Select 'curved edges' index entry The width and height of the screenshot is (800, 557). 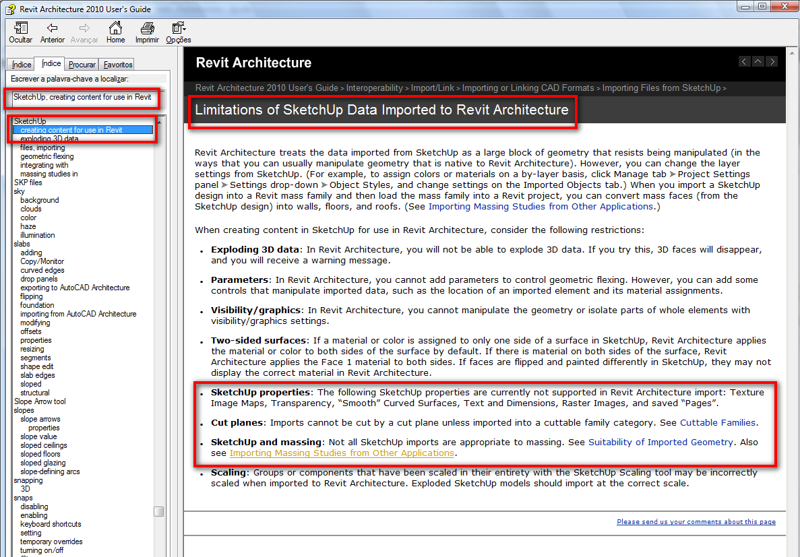coord(42,270)
